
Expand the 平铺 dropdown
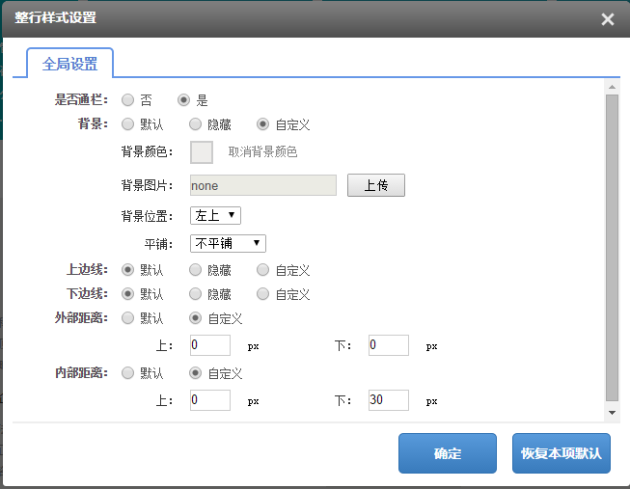[230, 243]
